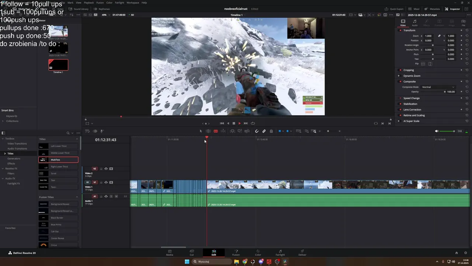Toggle auto track selector on Video 1
The height and width of the screenshot is (266, 472).
pyautogui.click(x=106, y=183)
